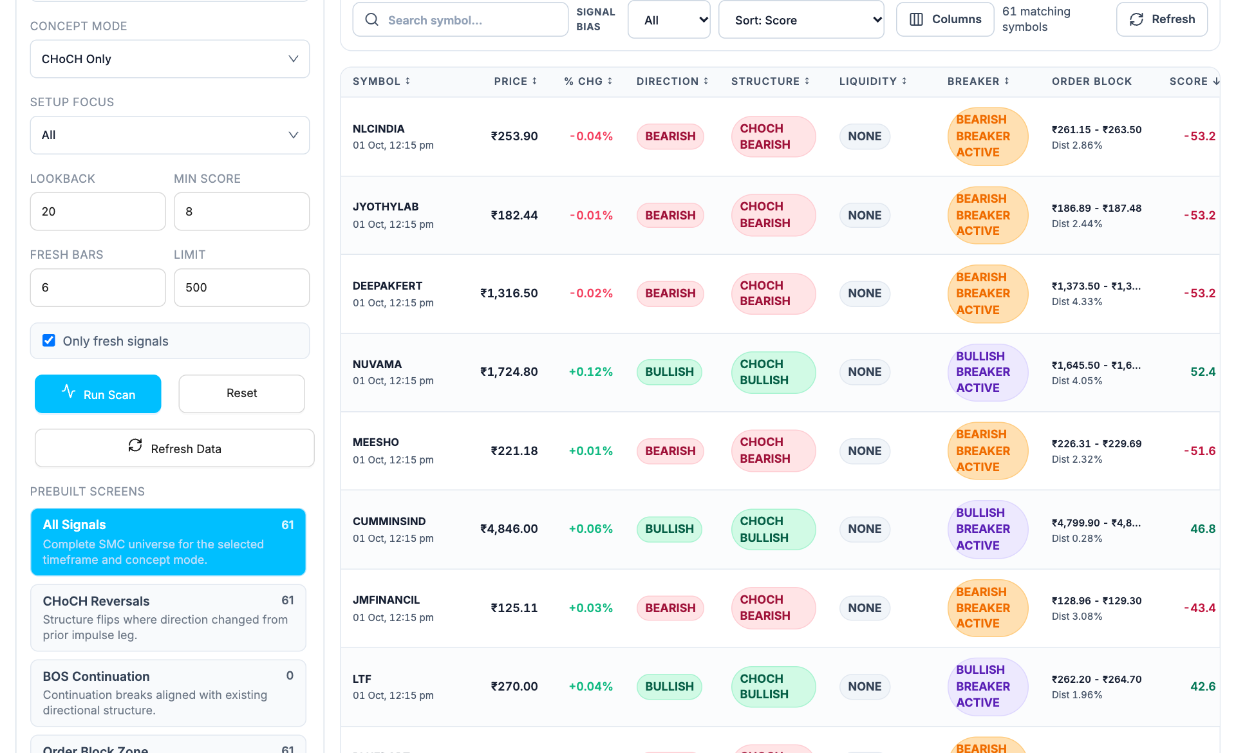Open the Signal Bias All dropdown
1236x753 pixels.
coord(669,20)
